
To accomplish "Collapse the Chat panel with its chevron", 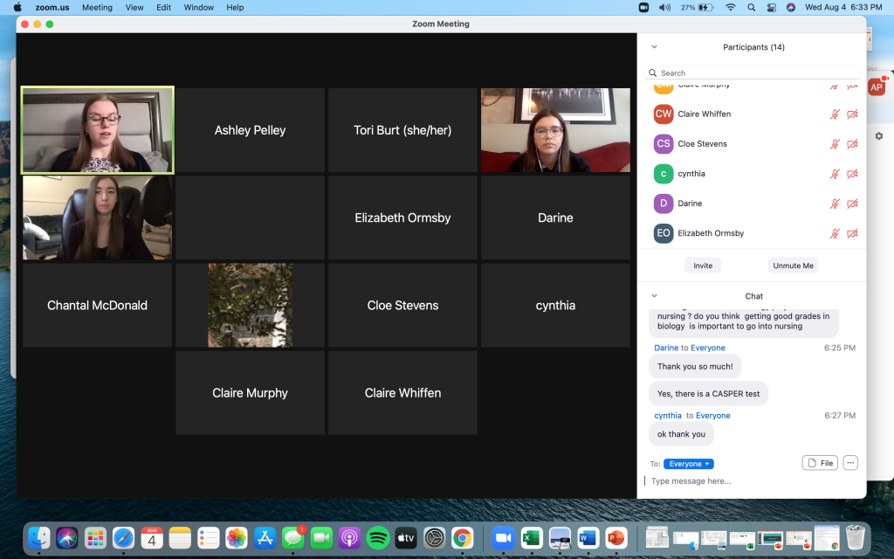I will coord(654,296).
